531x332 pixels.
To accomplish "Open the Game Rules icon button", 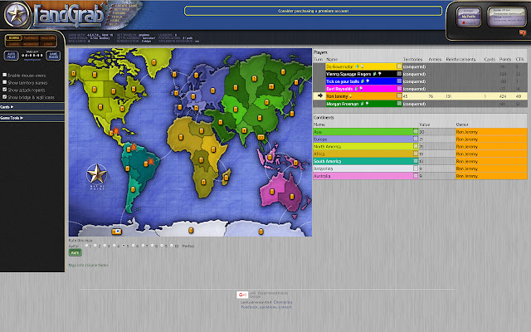I will coord(52,55).
